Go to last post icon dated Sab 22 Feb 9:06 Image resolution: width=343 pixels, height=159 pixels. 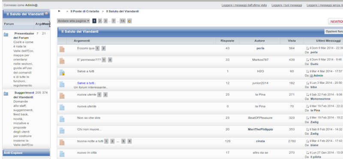[307, 94]
